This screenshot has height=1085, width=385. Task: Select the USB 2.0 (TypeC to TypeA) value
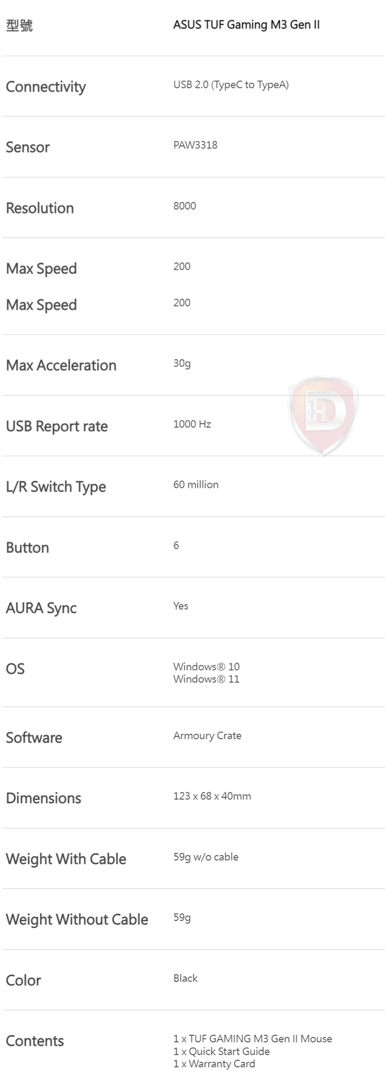click(231, 85)
